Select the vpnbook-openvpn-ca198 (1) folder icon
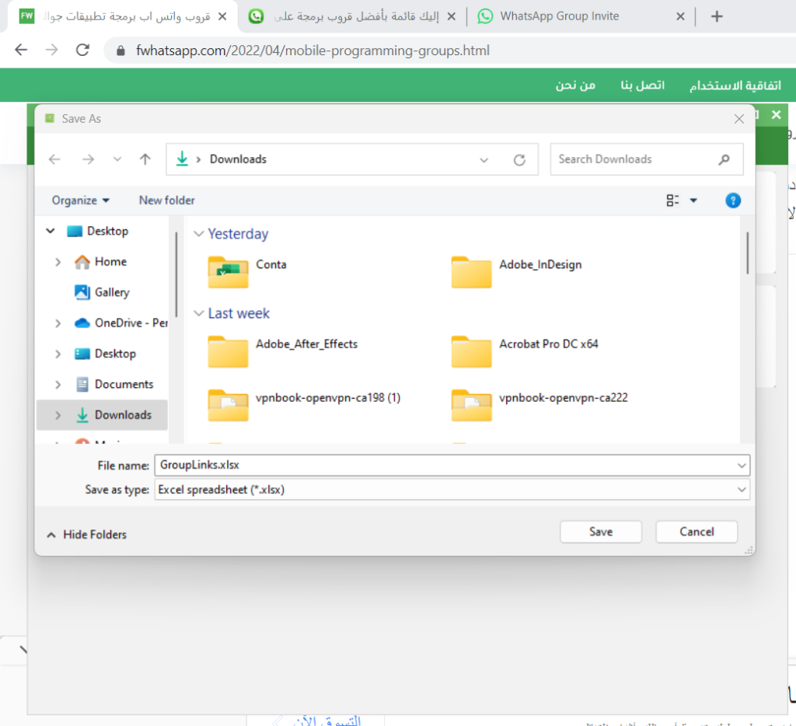 [x=228, y=405]
